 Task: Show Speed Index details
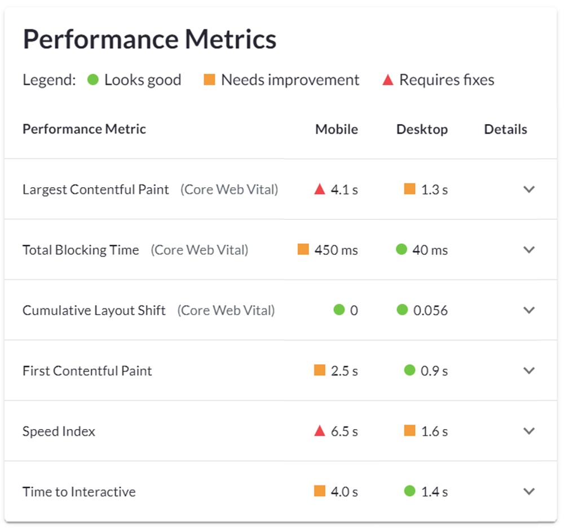click(x=528, y=431)
